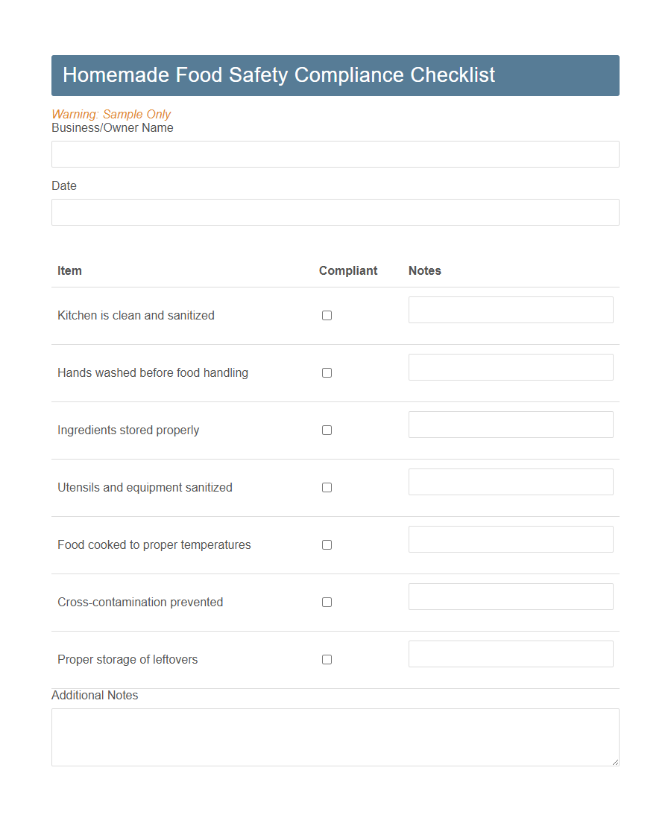Click the Notes box for Proper storage of leftovers
Image resolution: width=671 pixels, height=823 pixels.
[x=511, y=653]
